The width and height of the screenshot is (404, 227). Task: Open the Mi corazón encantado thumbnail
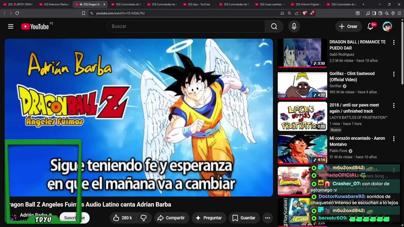(x=302, y=149)
